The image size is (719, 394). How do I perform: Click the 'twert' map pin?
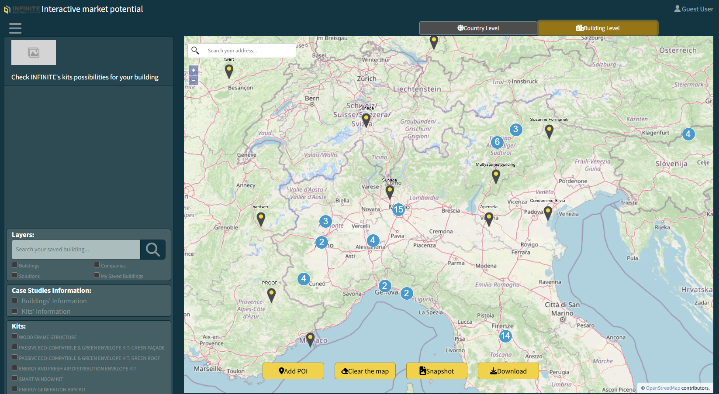coord(229,71)
